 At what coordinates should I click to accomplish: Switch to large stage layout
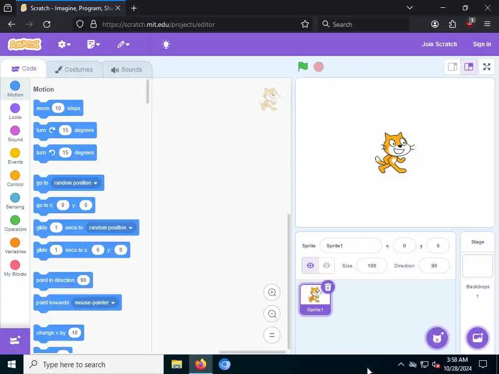[468, 67]
